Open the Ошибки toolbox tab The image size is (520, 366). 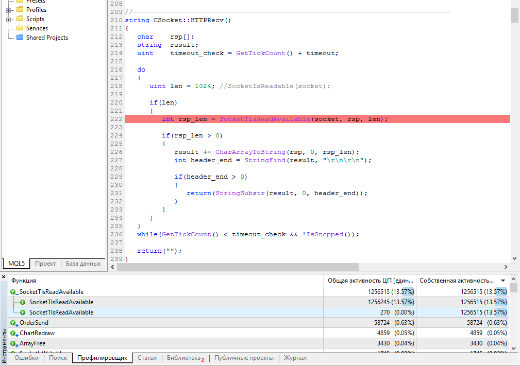[26, 358]
